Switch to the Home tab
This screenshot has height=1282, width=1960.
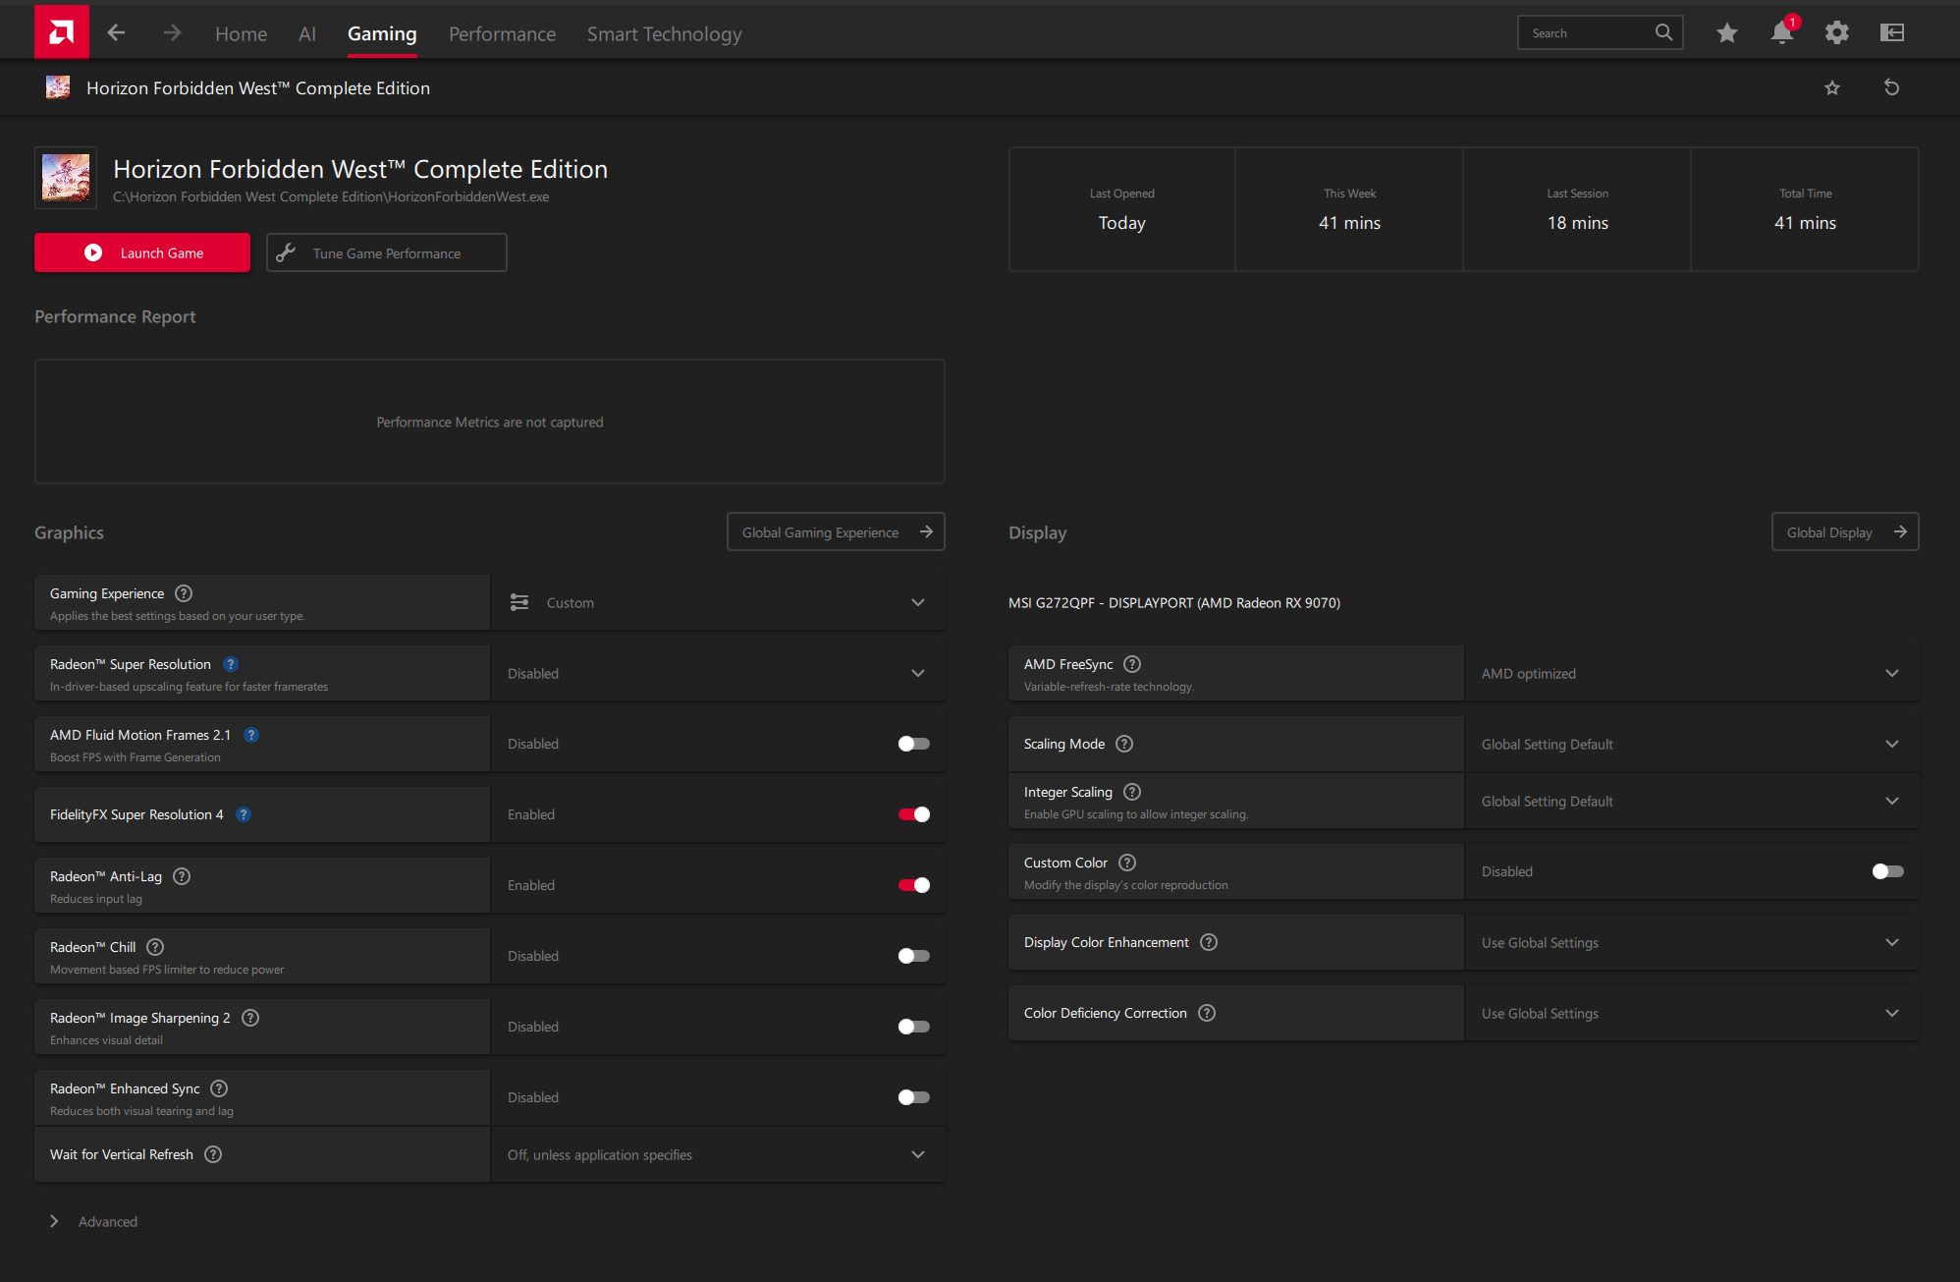(x=241, y=33)
